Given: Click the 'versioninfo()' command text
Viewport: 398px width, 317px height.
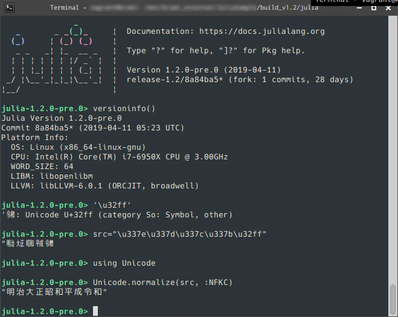Looking at the screenshot, I should click(x=124, y=109).
